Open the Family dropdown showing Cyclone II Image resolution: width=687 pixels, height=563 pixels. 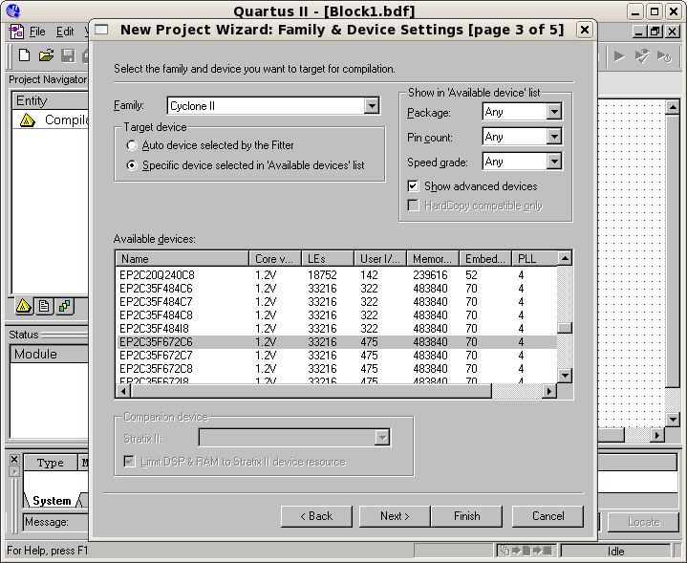coord(372,105)
